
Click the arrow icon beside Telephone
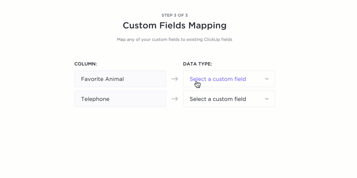coord(174,99)
